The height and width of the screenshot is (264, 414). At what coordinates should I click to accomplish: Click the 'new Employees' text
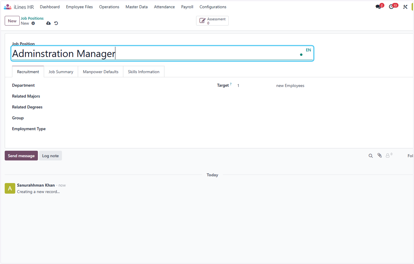pos(290,86)
